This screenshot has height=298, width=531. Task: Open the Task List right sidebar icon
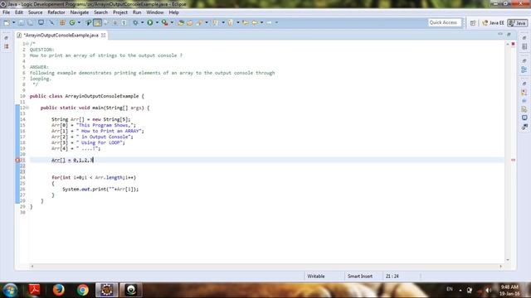tap(524, 46)
